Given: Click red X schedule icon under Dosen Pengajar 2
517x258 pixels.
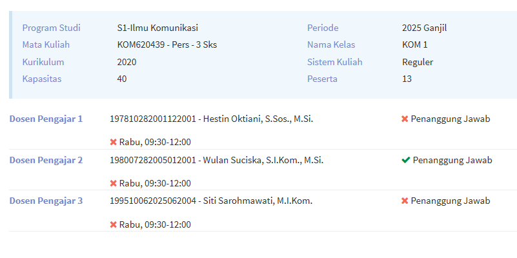Looking at the screenshot, I should (x=114, y=183).
